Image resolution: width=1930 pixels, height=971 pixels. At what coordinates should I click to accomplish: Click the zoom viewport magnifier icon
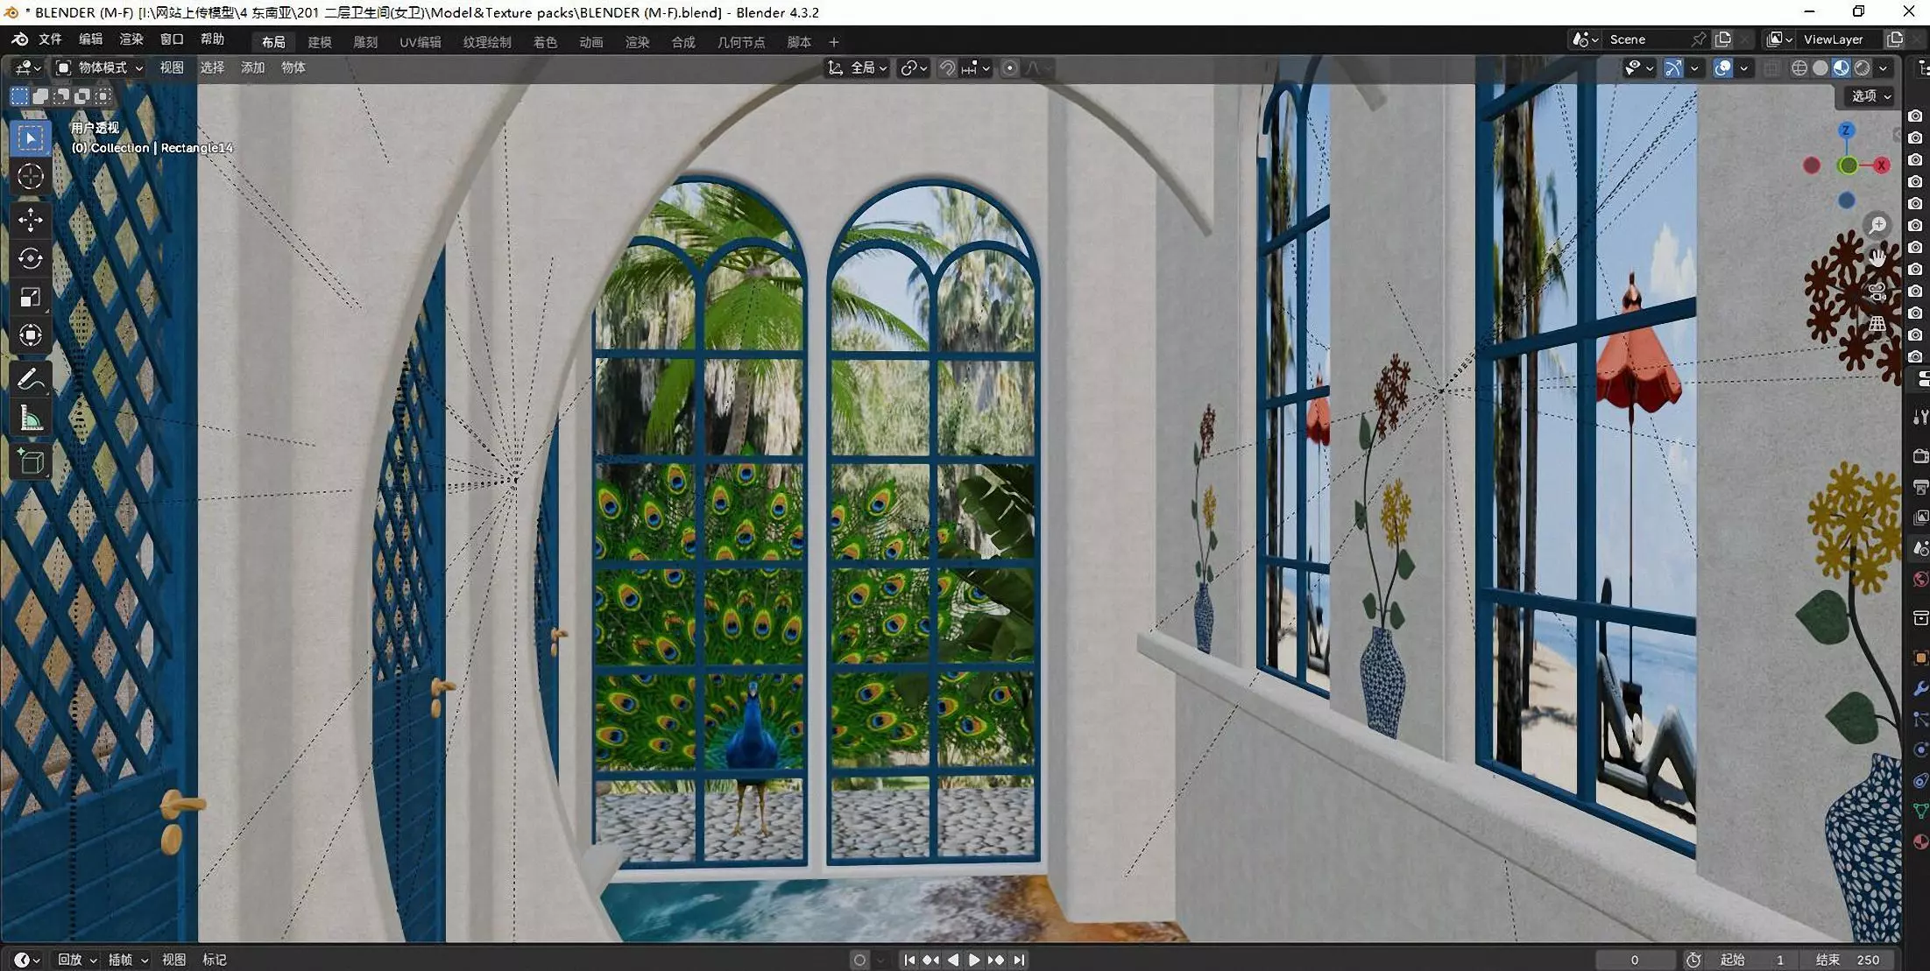coord(1877,225)
